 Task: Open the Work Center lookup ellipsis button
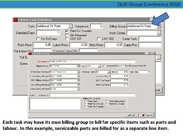[159, 33]
